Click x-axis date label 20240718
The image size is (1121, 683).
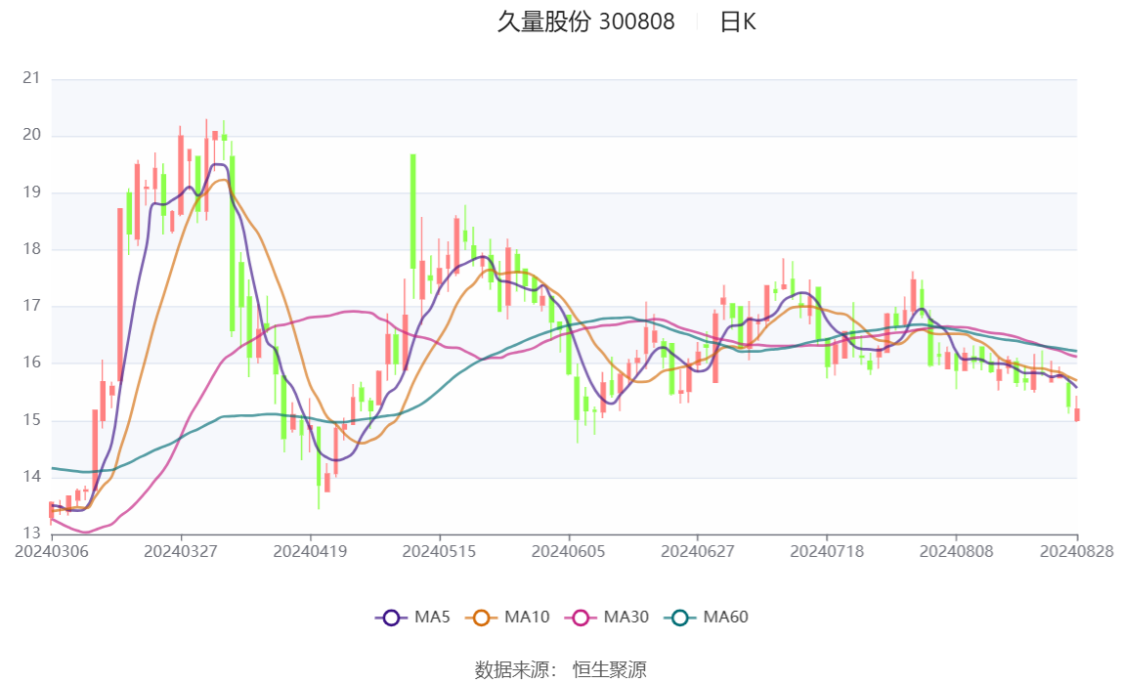[827, 552]
